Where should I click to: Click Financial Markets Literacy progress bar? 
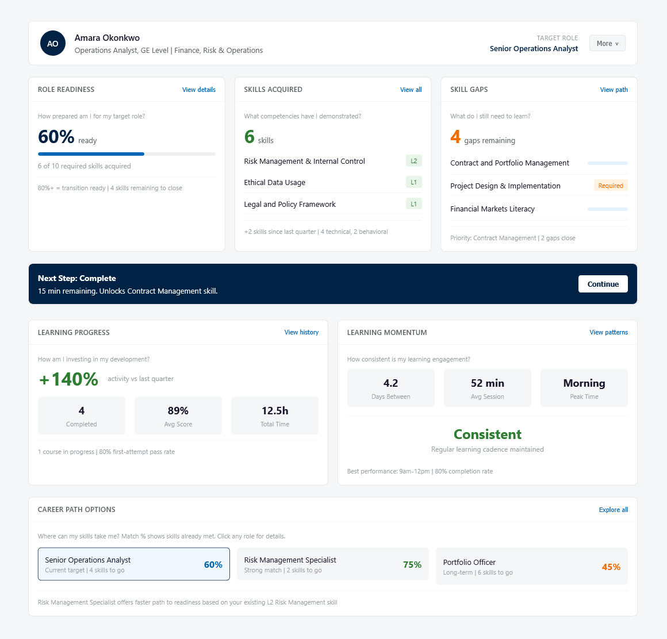(607, 209)
